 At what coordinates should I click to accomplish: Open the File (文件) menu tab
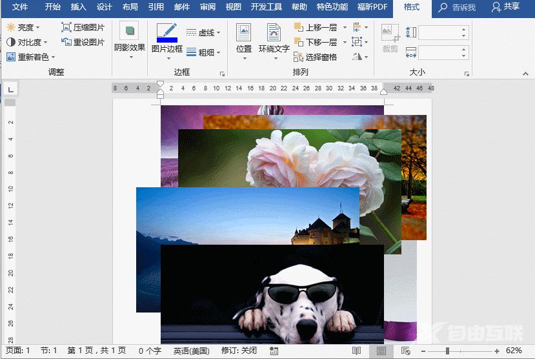tap(20, 7)
